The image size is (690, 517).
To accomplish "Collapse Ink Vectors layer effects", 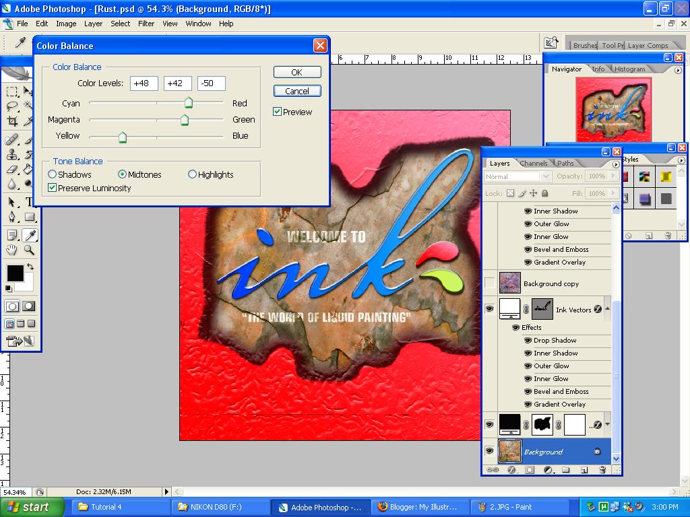I will click(x=608, y=309).
